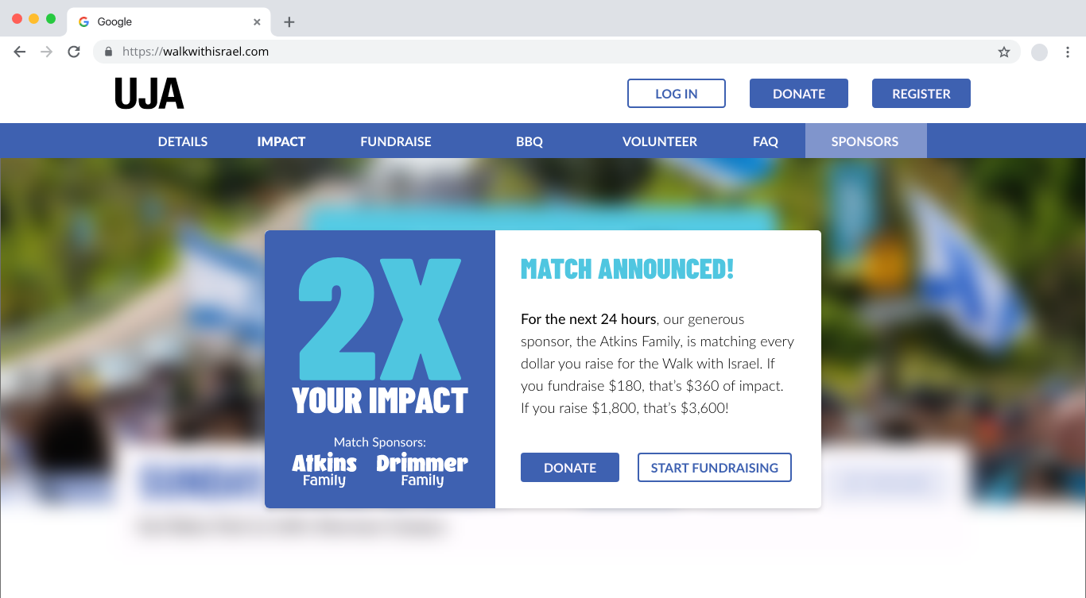The height and width of the screenshot is (598, 1086).
Task: Open the three-dot browser menu
Action: 1068,52
